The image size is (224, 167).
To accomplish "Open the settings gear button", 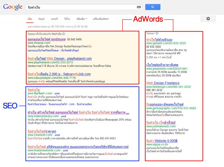I will (208, 19).
